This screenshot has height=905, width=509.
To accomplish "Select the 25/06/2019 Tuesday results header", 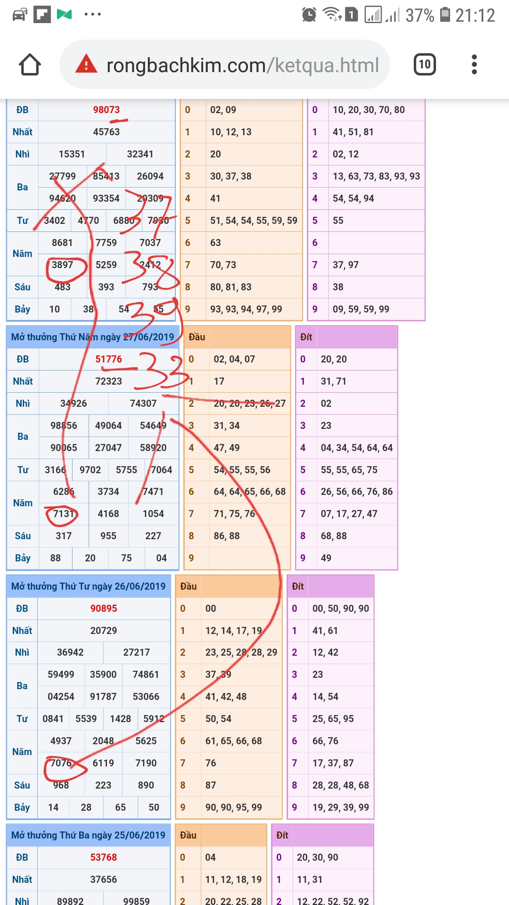I will 89,835.
